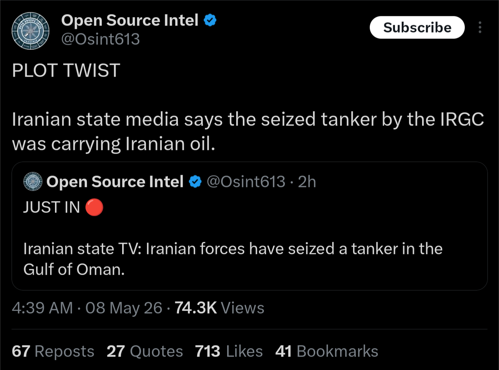Tap the verified badge in quoted post
Screen dimensions: 499x370
click(195, 181)
